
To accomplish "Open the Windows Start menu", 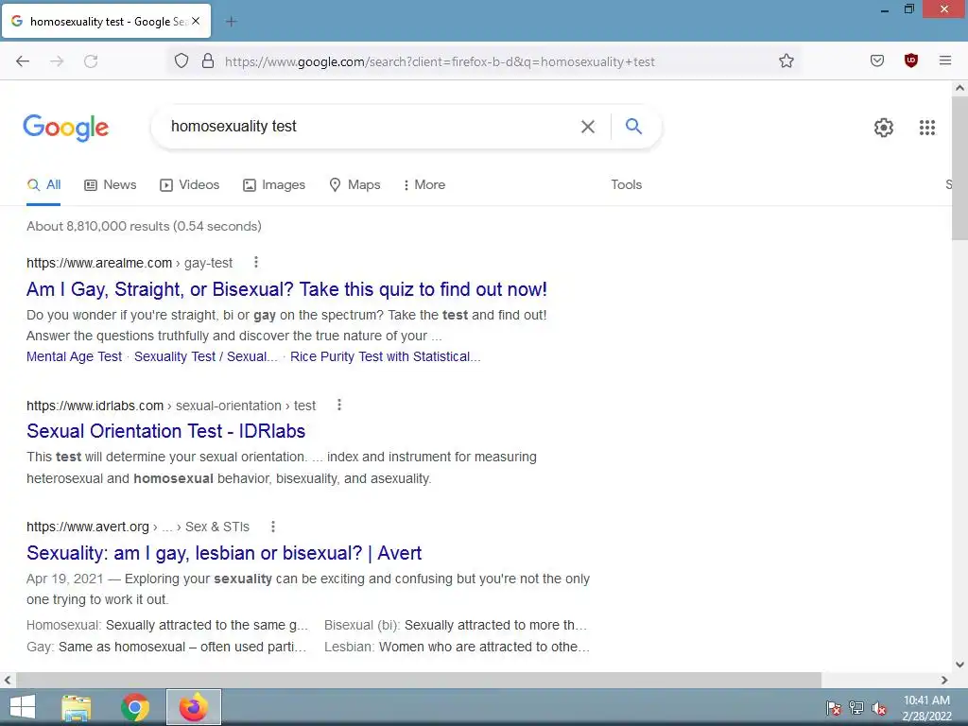I will point(23,707).
